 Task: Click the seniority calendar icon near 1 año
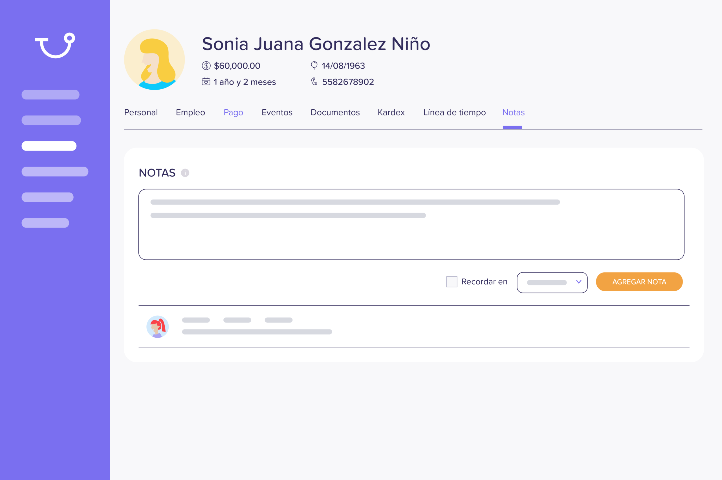tap(206, 81)
